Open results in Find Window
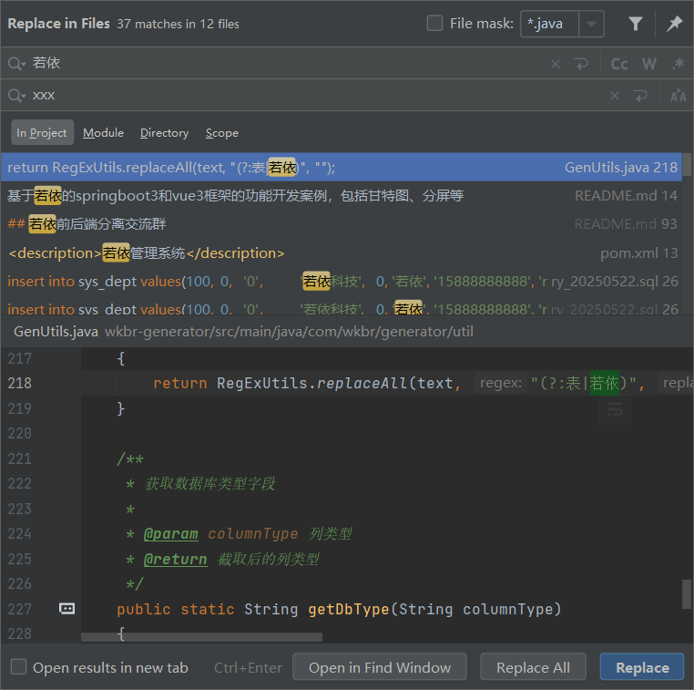This screenshot has width=694, height=690. tap(379, 667)
